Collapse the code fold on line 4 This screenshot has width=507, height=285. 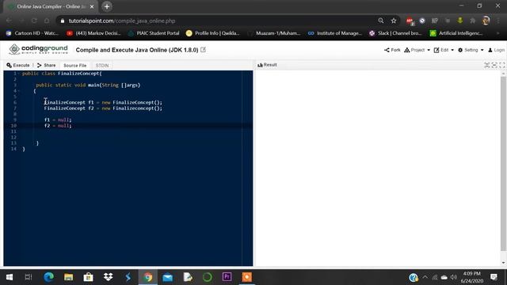click(x=19, y=91)
